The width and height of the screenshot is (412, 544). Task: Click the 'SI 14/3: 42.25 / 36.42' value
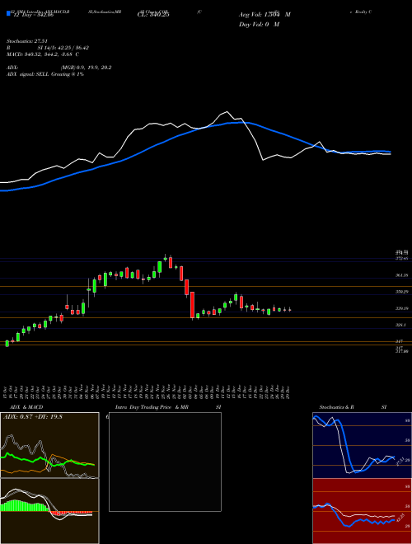pyautogui.click(x=63, y=48)
